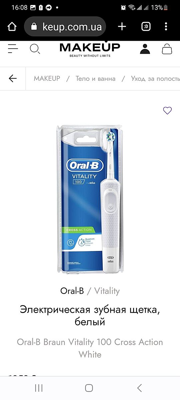Tap the keup.com.ua address bar
Viewport: 180px width, 400px height.
[x=65, y=27]
